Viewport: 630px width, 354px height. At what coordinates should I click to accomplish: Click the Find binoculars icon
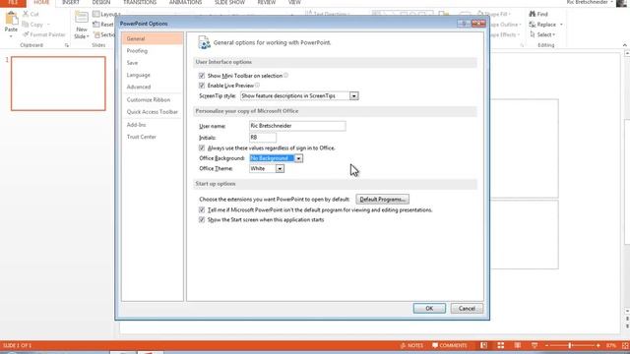tap(533, 14)
